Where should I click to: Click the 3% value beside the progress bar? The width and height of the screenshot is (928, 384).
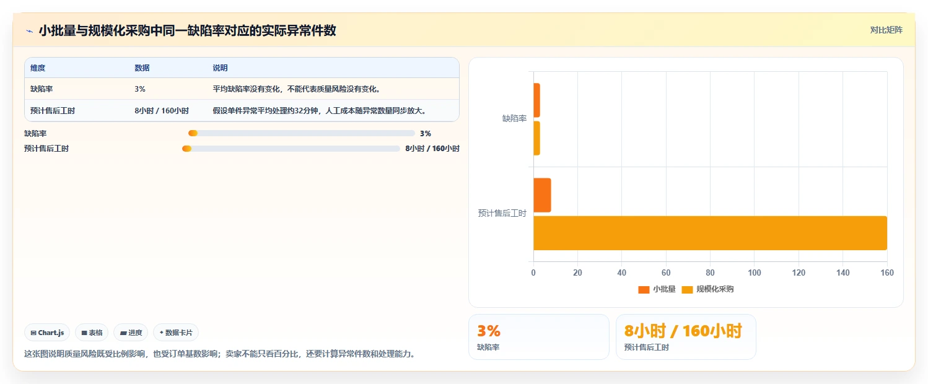pos(426,133)
